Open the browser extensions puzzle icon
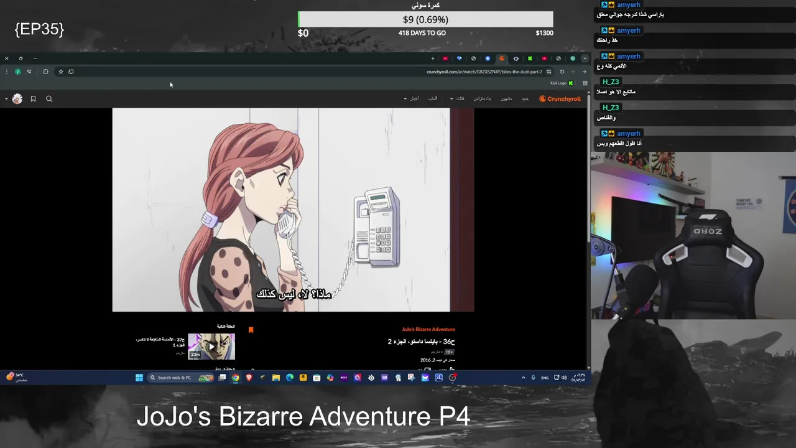 pos(45,72)
